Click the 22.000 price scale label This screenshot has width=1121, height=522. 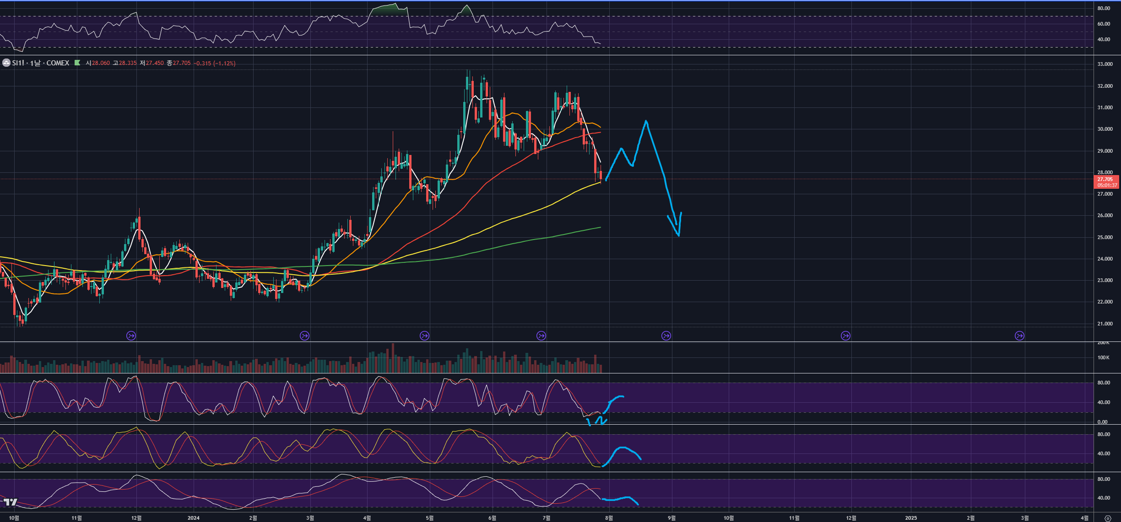pyautogui.click(x=1105, y=302)
